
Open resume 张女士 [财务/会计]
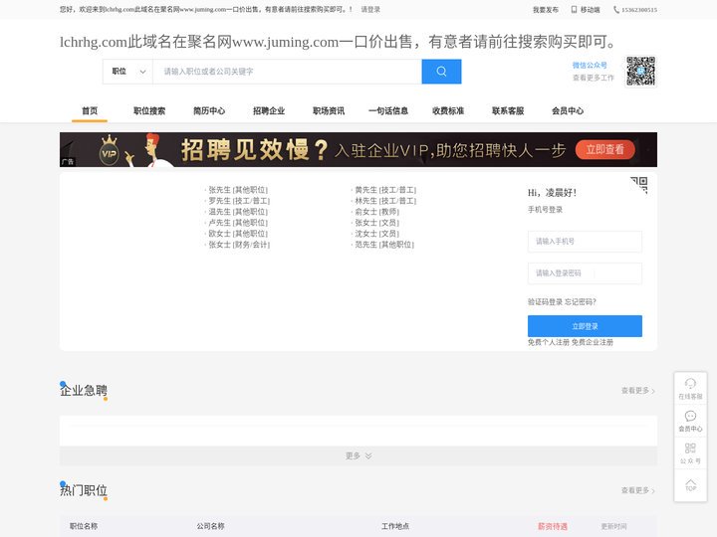click(x=239, y=245)
